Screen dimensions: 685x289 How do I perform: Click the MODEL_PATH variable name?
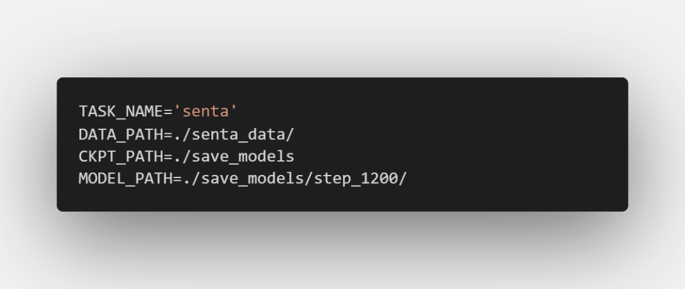pos(126,179)
